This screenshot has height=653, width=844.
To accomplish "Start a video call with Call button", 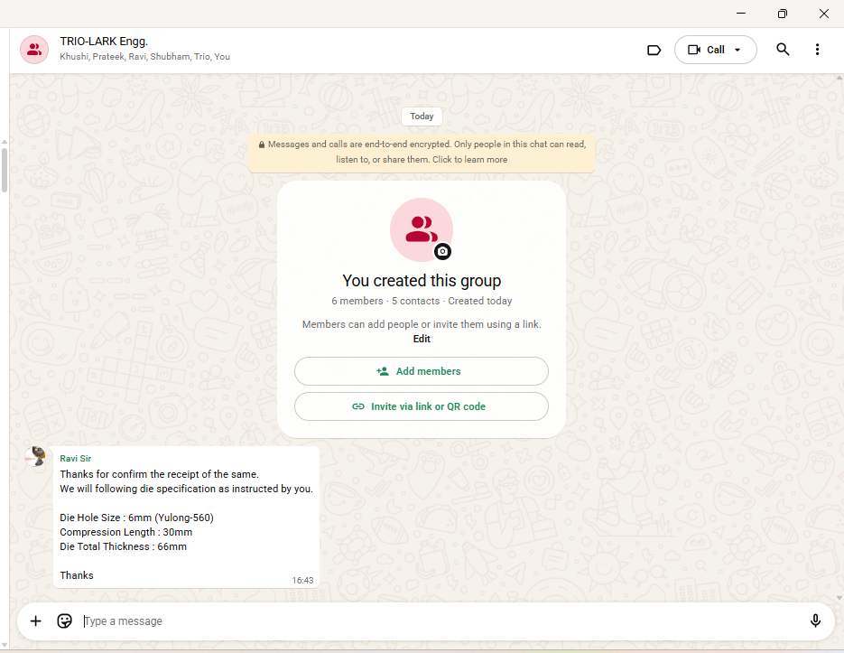I will click(x=706, y=50).
